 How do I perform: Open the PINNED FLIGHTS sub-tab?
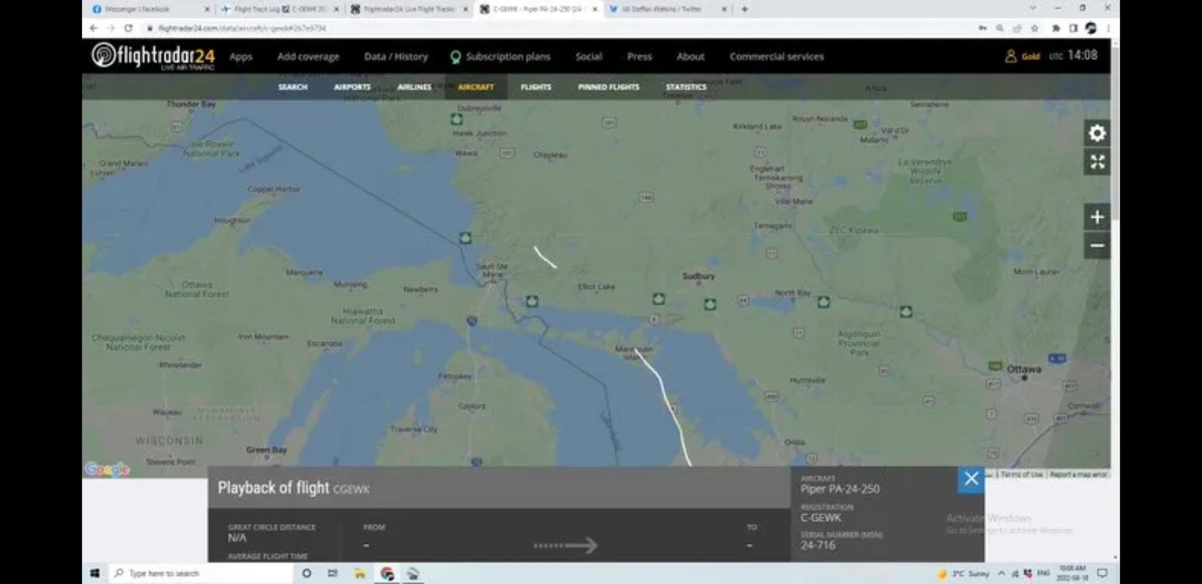[x=609, y=87]
